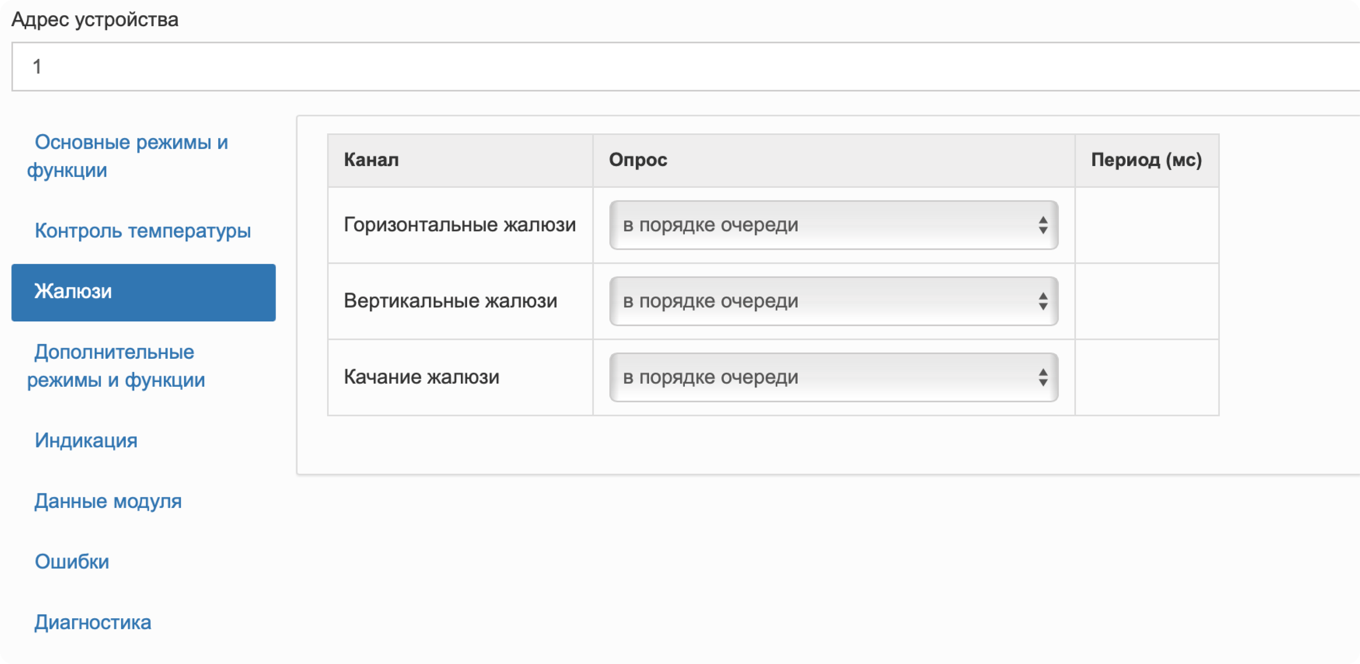The width and height of the screenshot is (1360, 664).
Task: Click the Канал column header
Action: tap(371, 160)
